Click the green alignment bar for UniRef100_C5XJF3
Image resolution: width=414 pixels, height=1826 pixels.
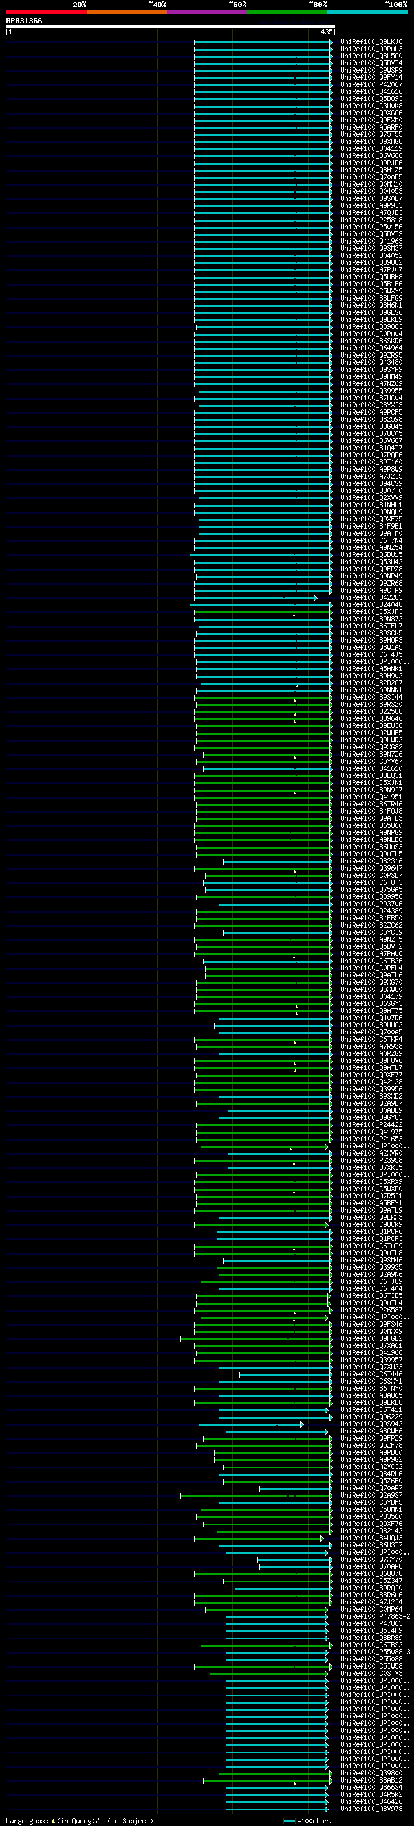pos(263,613)
